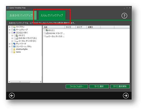Check the DVD RW ドライブ (D:) tree checkbox
This screenshot has width=143, height=111.
pos(15,38)
